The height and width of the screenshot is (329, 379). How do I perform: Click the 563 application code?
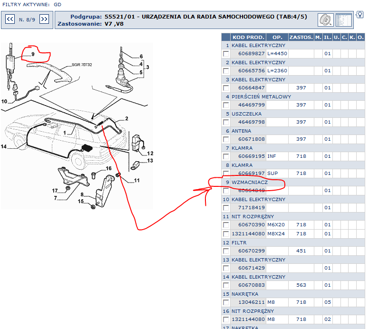[301, 285]
